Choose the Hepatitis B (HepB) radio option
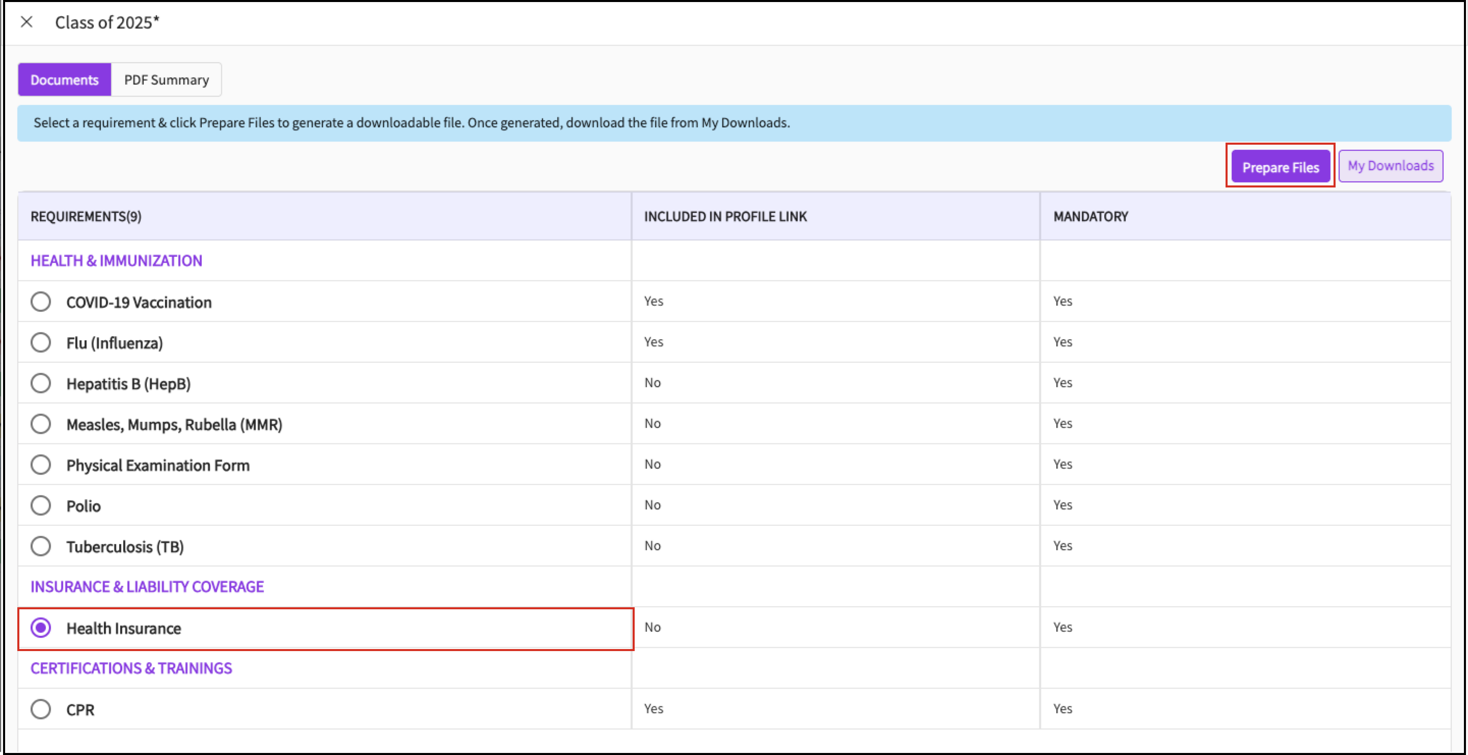 (41, 384)
